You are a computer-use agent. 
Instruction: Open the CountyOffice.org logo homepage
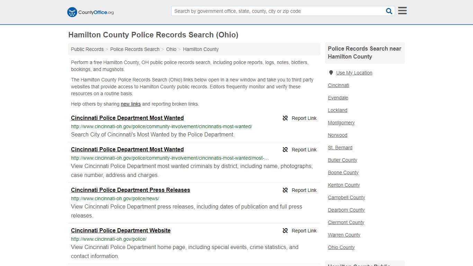click(x=90, y=12)
